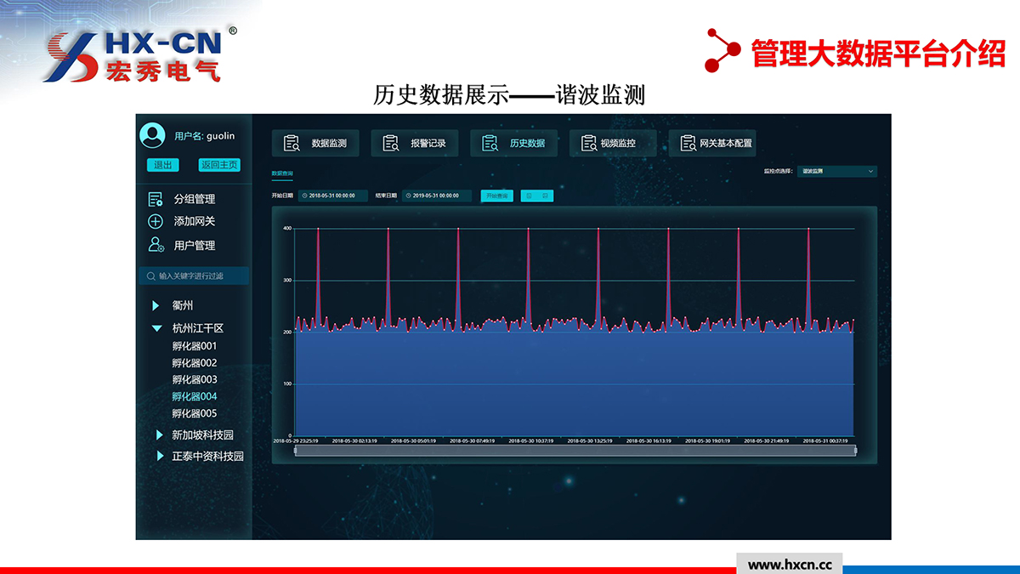Viewport: 1020px width, 574px height.
Task: Expand the 新加坡科技园 tree node
Action: point(159,435)
